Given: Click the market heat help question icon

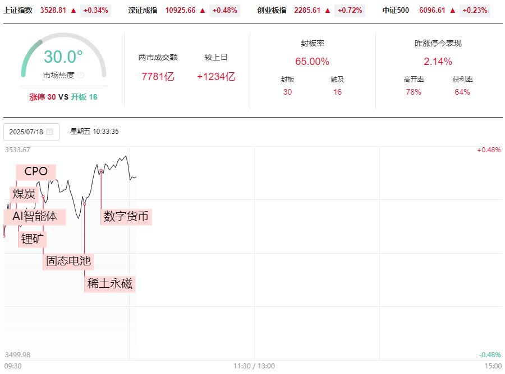Looking at the screenshot, I should pyautogui.click(x=80, y=75).
